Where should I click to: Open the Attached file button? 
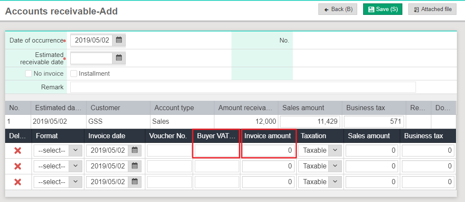432,9
